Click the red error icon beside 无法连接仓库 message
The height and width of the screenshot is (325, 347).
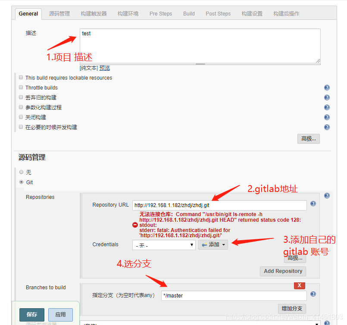click(134, 225)
